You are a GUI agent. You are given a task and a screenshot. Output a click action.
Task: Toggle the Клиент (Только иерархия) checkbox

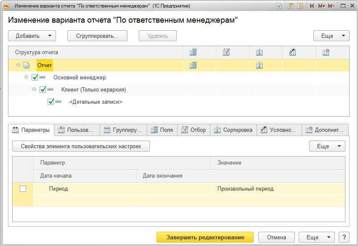tap(43, 89)
